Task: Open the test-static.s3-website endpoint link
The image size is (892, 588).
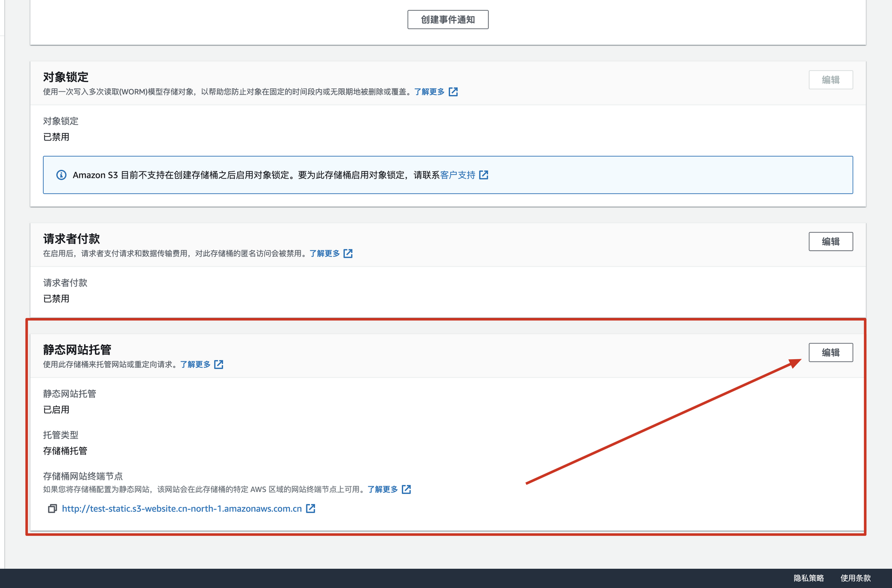Action: click(182, 509)
